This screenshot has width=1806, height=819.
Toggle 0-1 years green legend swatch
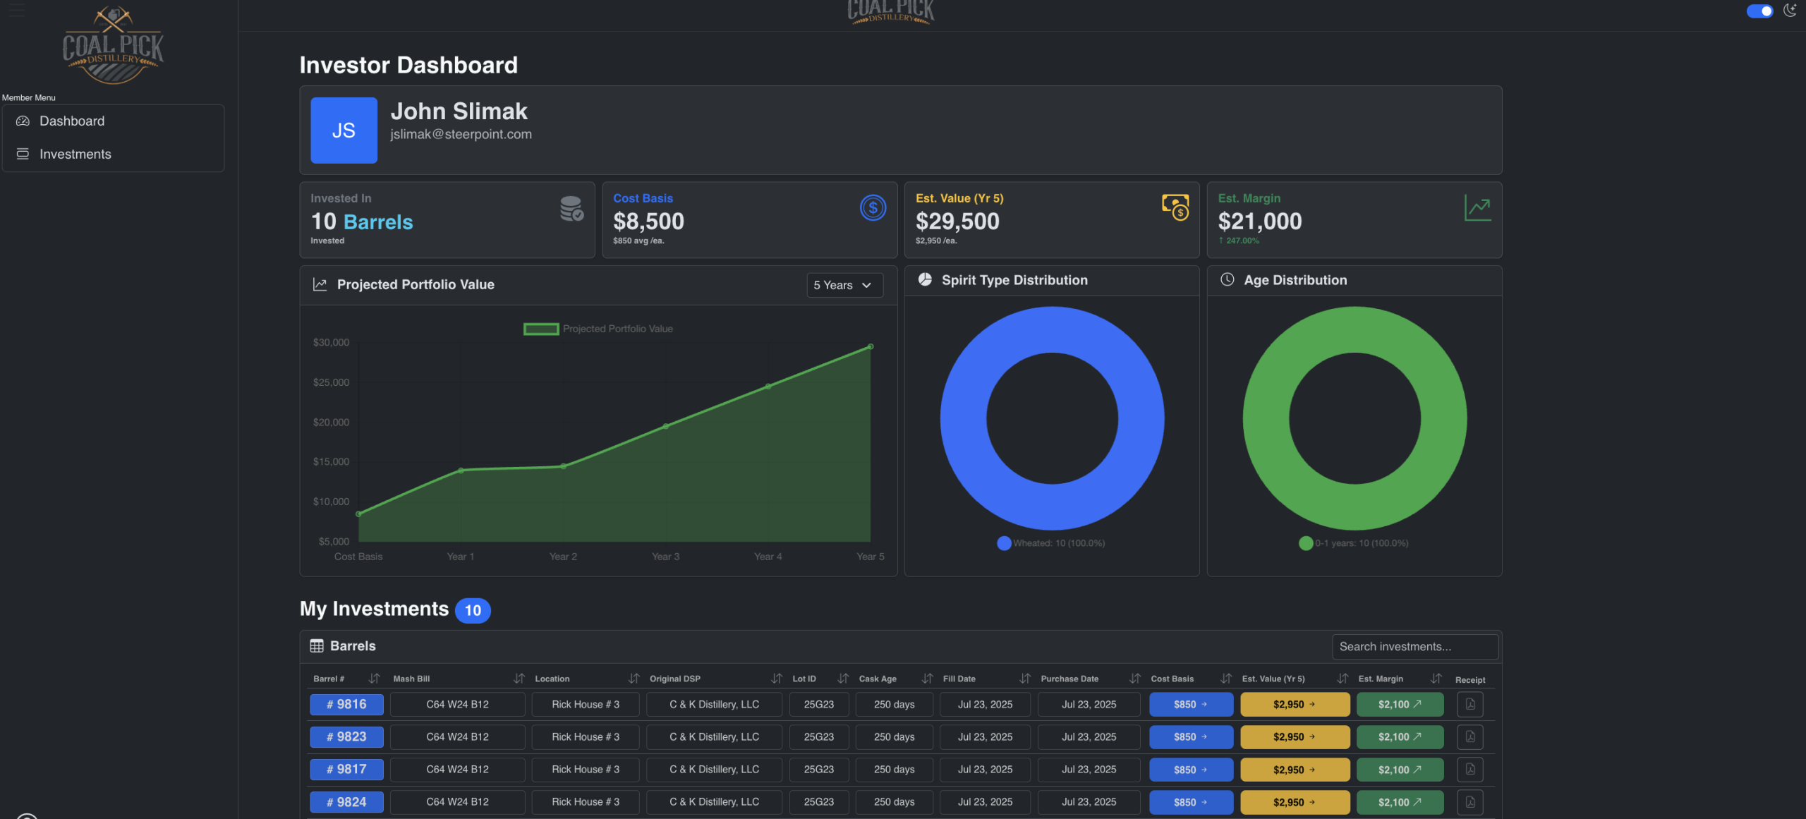(1306, 543)
